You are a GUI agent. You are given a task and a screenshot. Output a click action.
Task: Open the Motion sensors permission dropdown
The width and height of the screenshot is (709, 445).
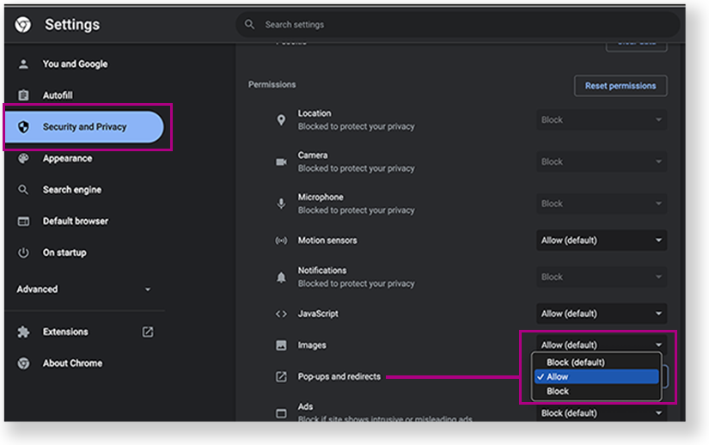(602, 241)
